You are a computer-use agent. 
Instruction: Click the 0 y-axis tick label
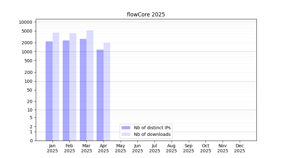[x=31, y=141]
